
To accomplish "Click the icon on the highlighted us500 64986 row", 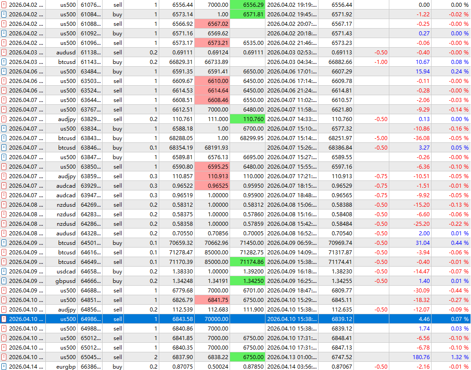I will [4, 319].
